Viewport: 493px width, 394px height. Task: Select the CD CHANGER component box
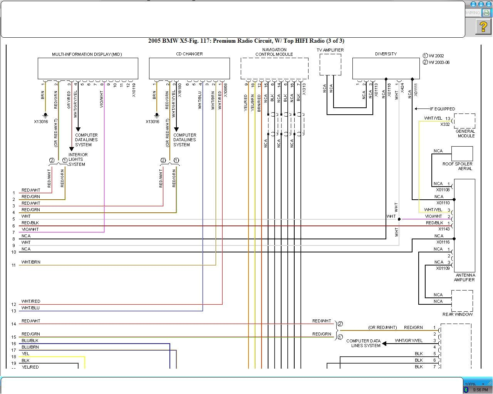point(189,68)
